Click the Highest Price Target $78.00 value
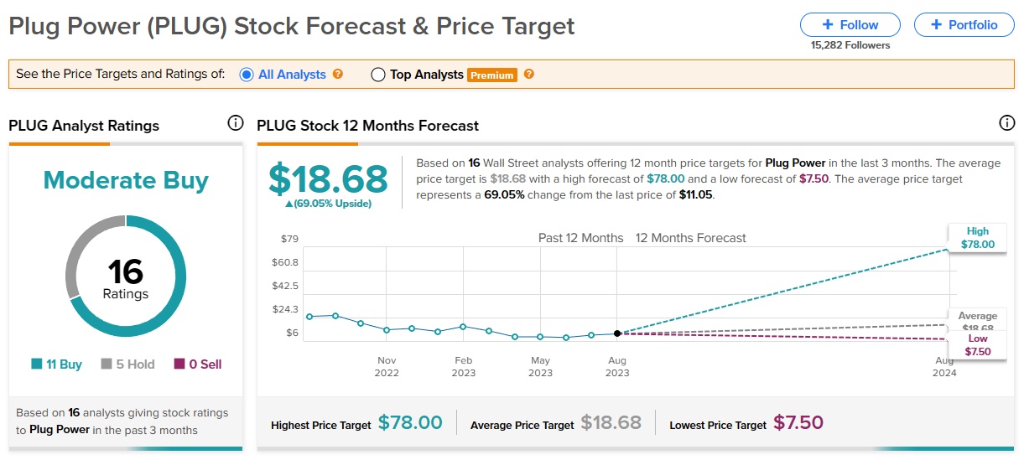 [x=410, y=423]
